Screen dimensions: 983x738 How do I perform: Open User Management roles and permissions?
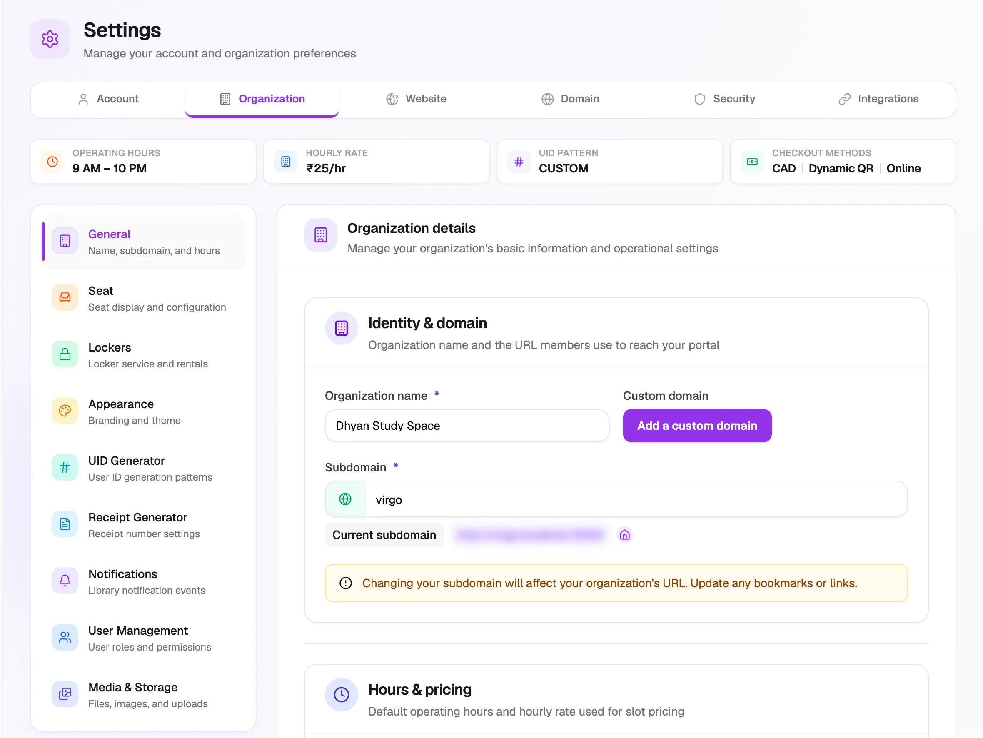click(x=144, y=638)
